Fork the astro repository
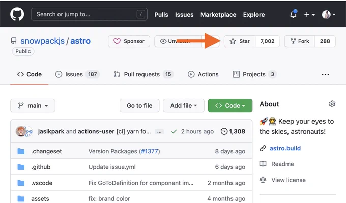 tap(299, 41)
